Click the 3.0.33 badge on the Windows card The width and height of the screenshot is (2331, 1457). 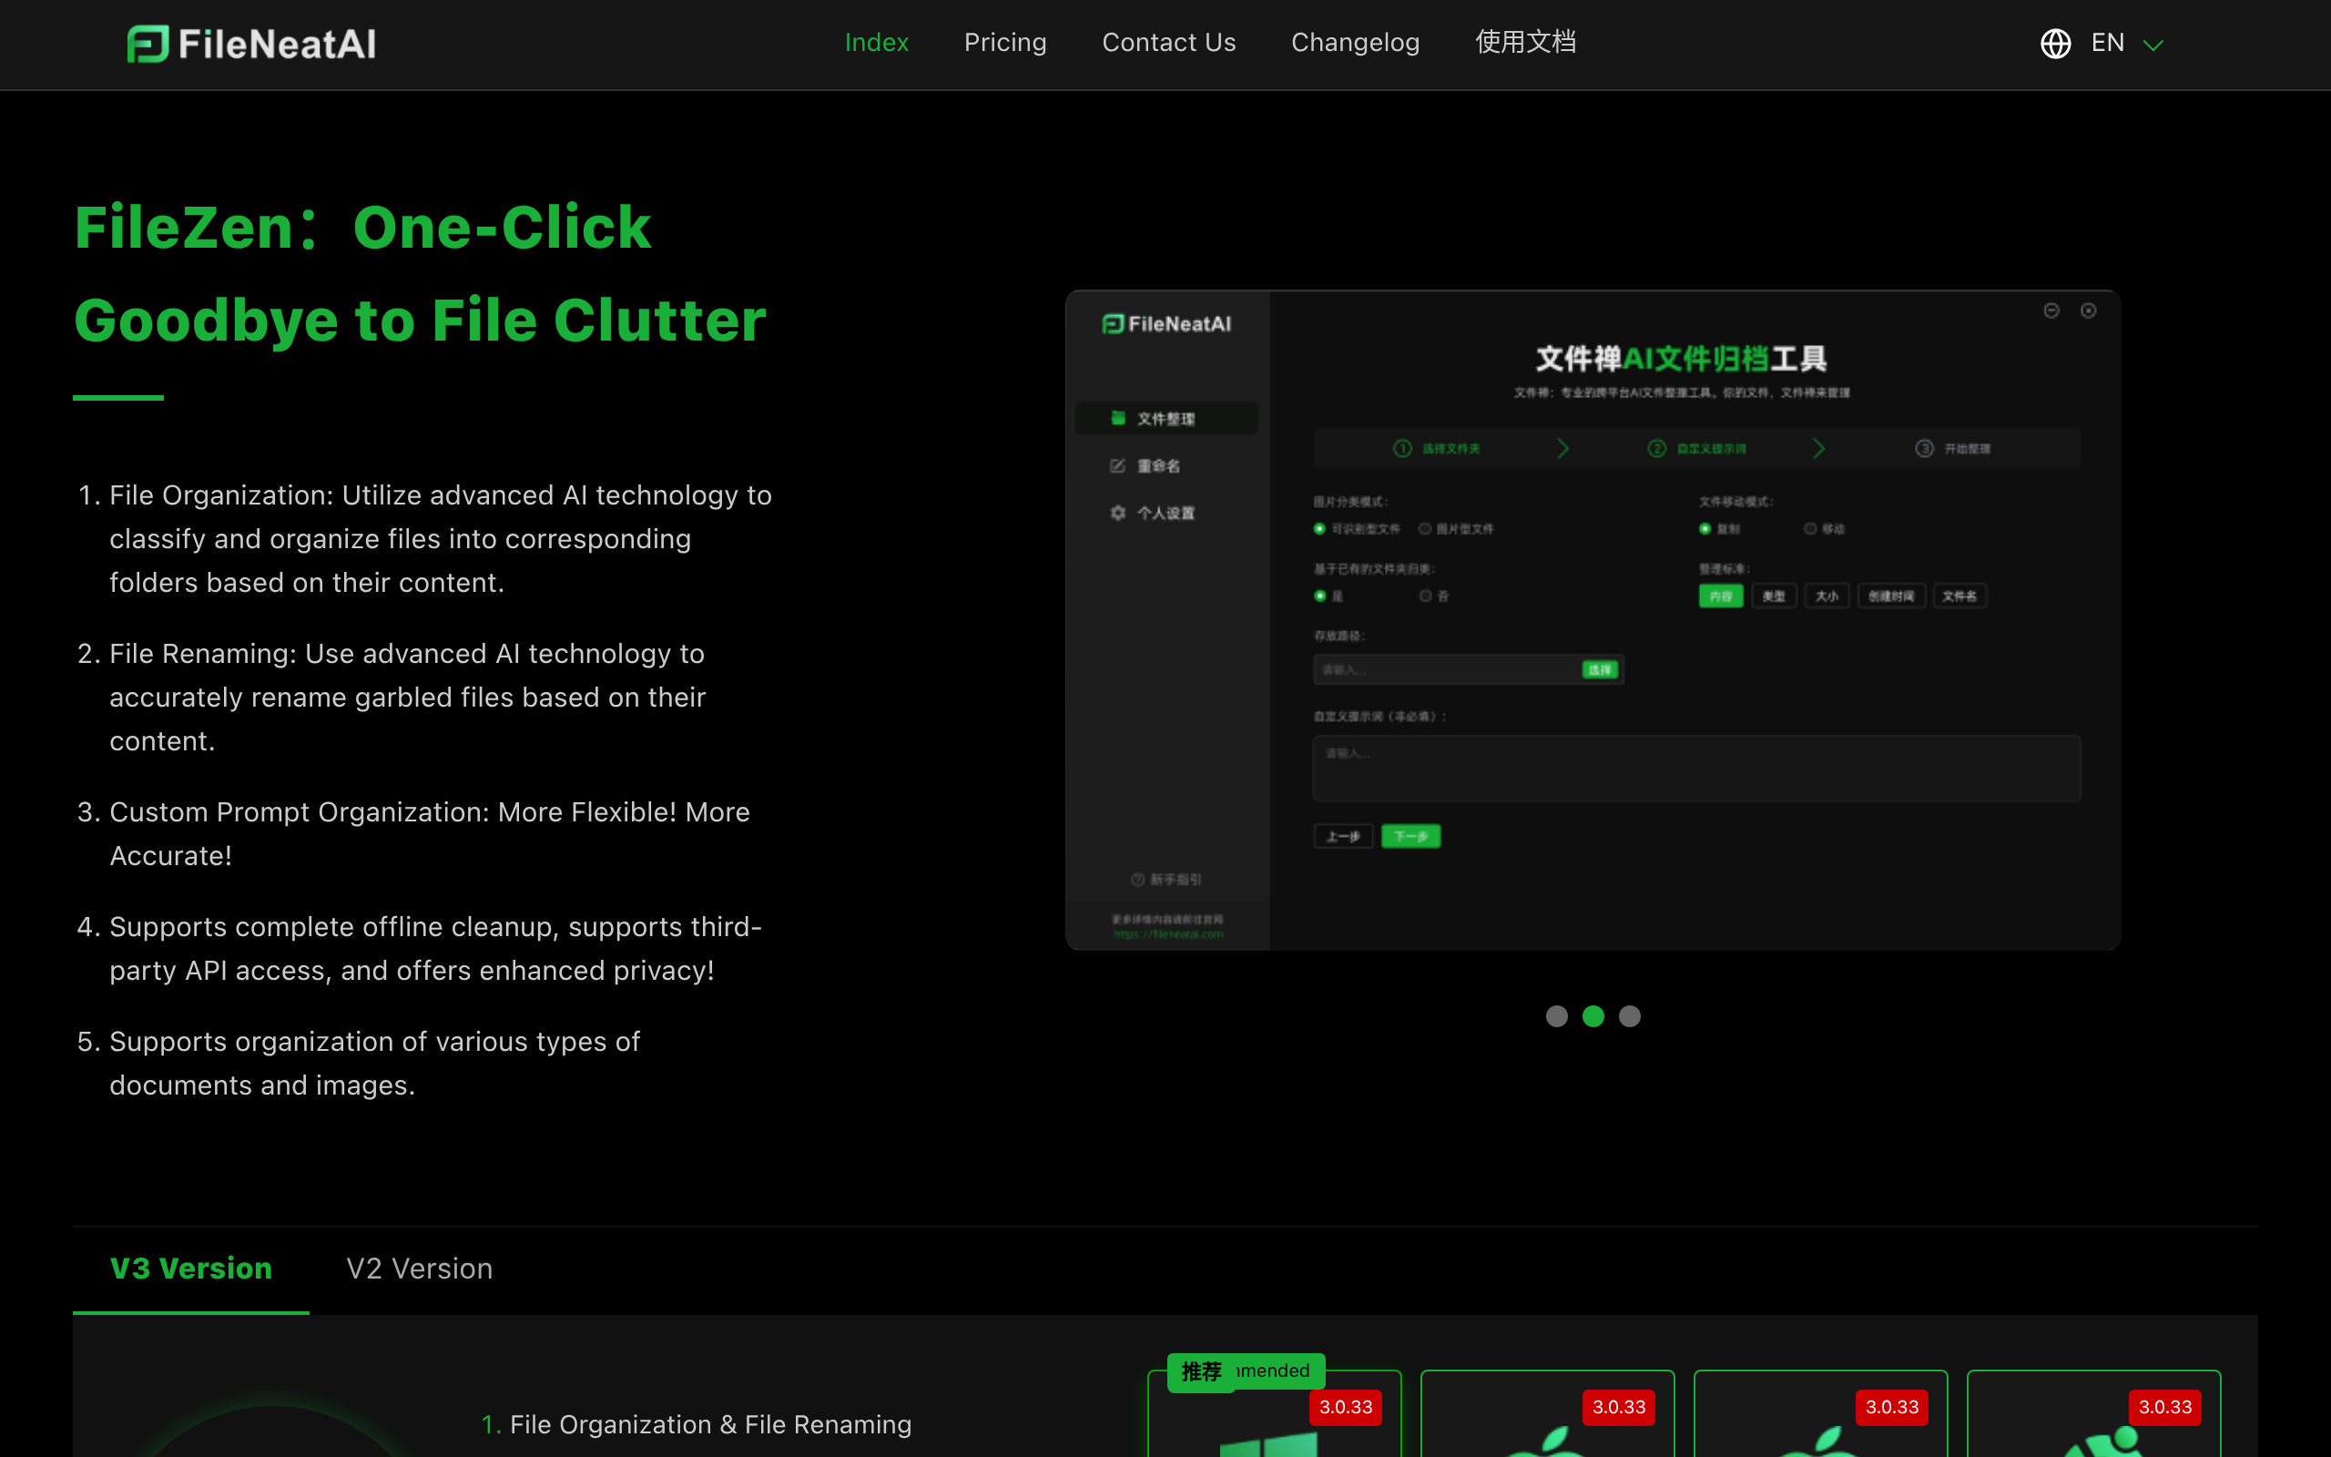pos(1346,1407)
